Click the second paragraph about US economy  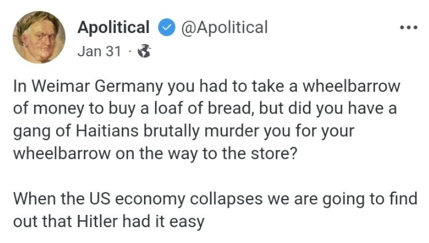[215, 210]
